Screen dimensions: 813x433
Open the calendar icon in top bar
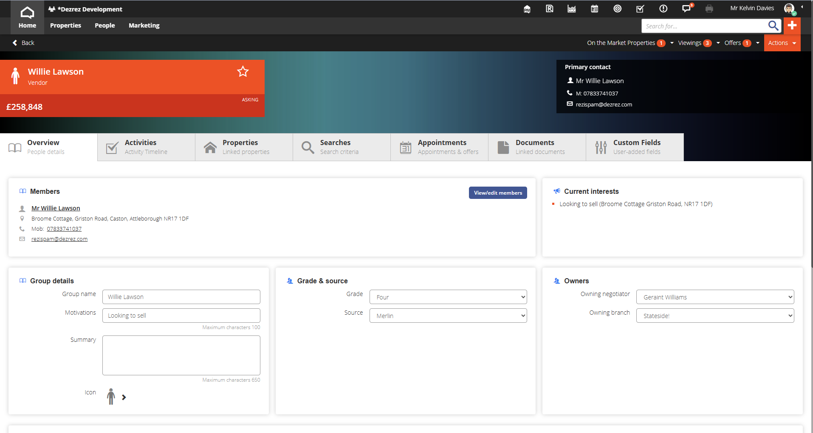[595, 9]
